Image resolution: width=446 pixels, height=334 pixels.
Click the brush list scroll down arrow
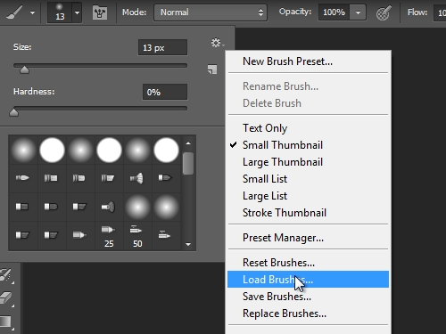point(188,244)
